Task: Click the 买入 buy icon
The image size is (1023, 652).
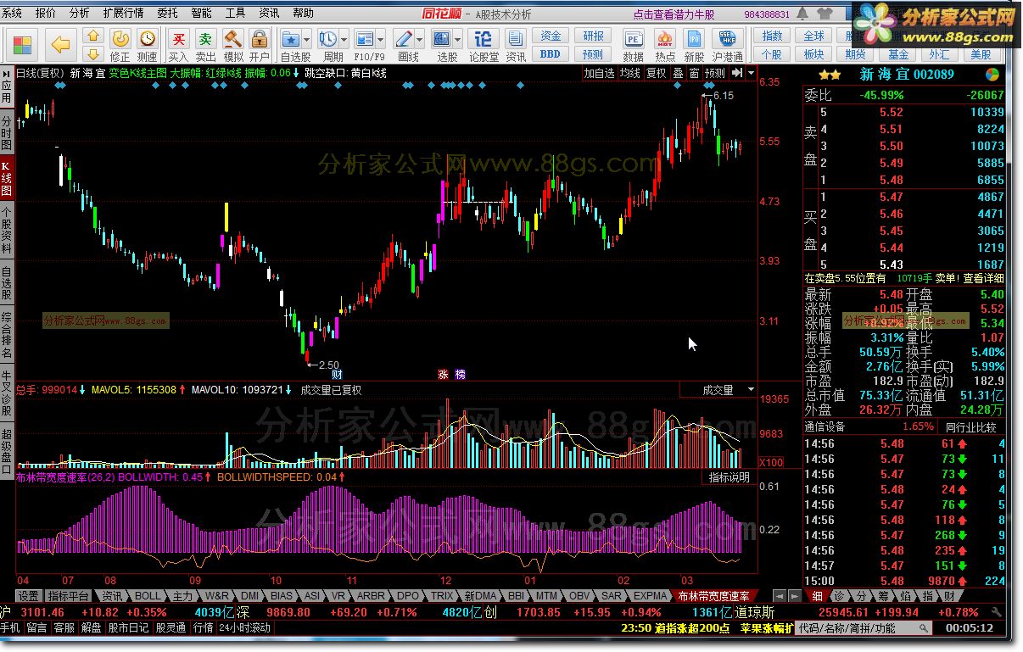Action: (178, 45)
